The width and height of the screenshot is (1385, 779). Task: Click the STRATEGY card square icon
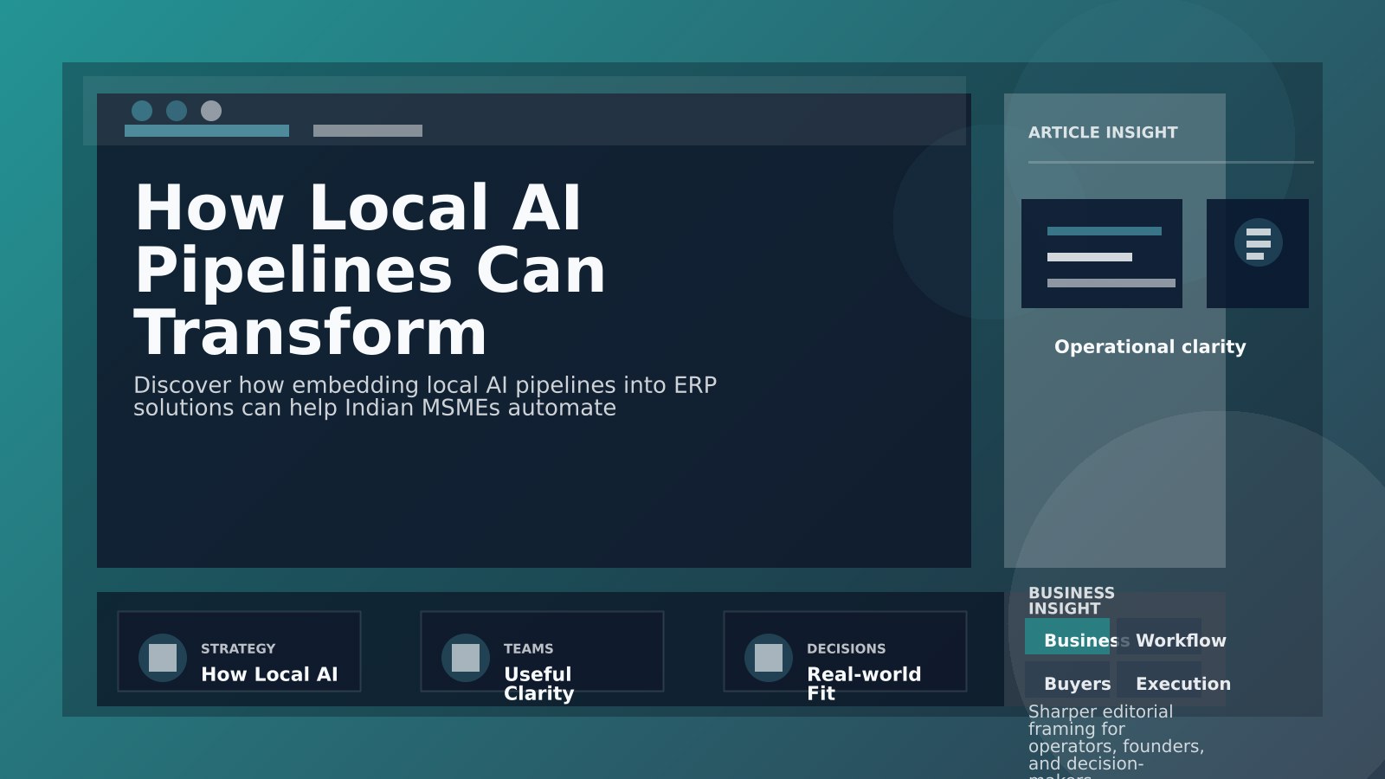tap(163, 658)
